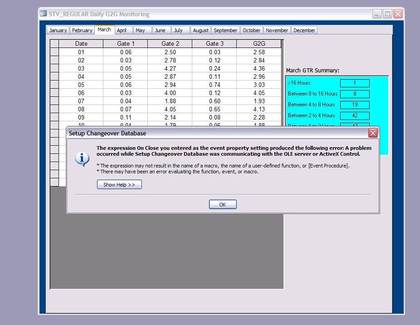Click G2G value 4.36 for date 03

(x=259, y=68)
